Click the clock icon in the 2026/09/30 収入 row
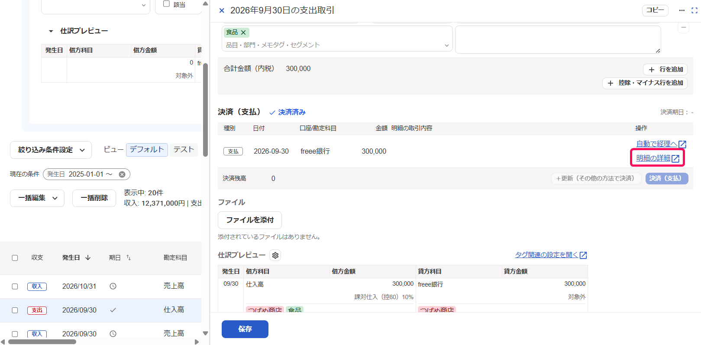This screenshot has width=701, height=345. (113, 334)
